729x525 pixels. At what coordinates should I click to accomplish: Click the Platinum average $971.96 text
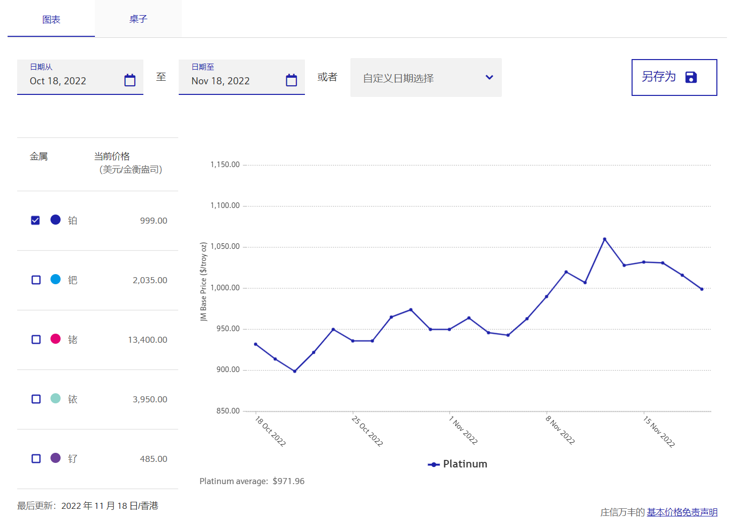pos(252,481)
